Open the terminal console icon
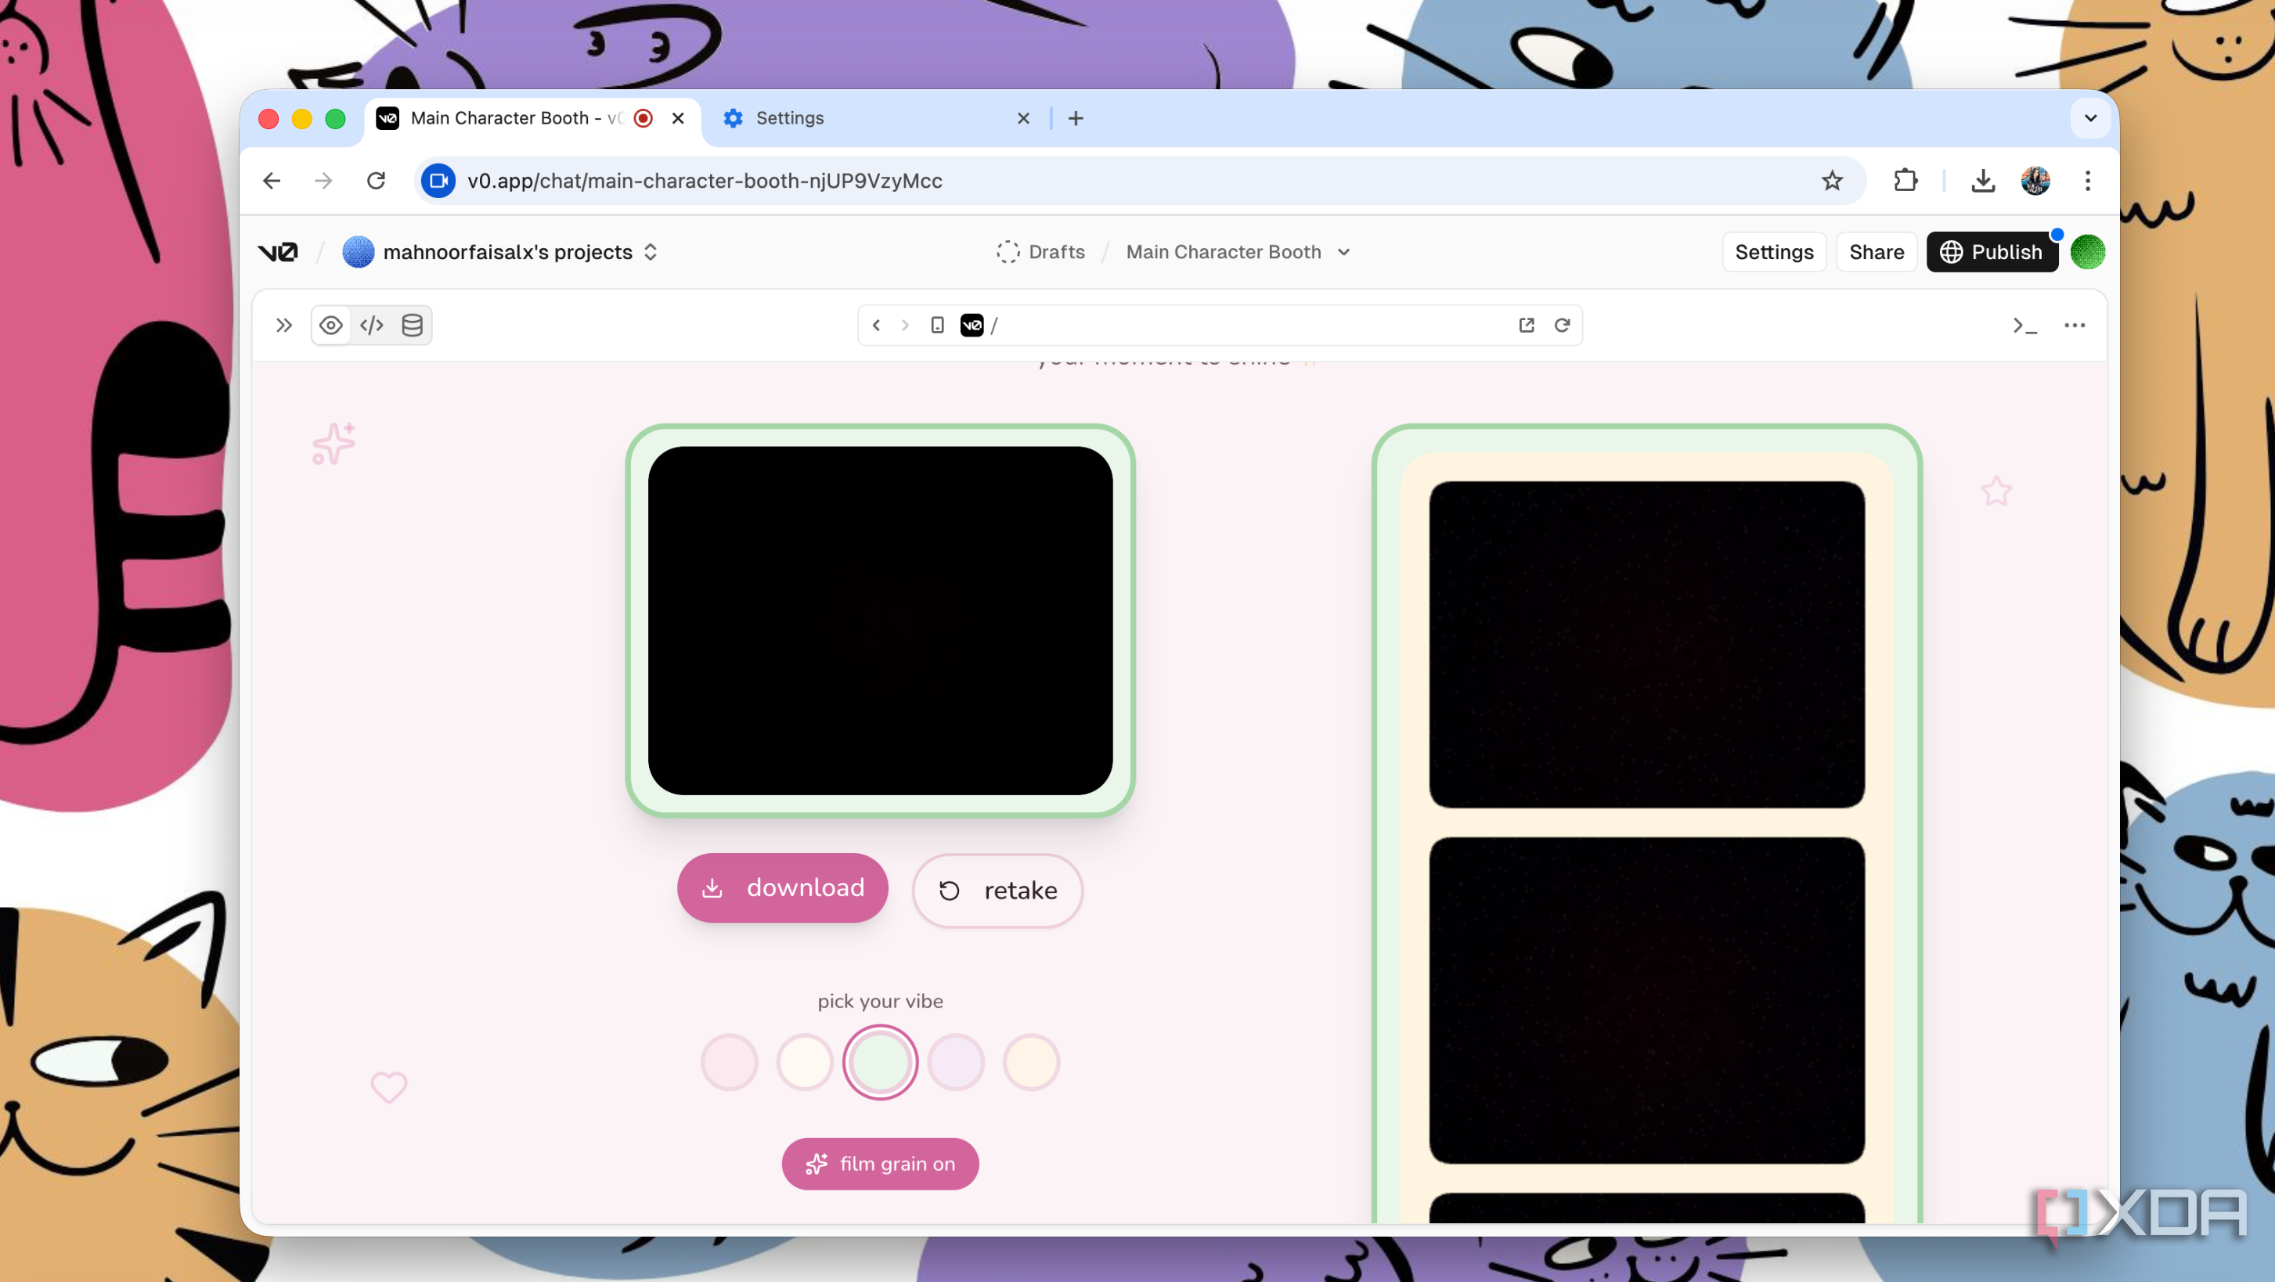Screen dimensions: 2275x1282 tap(2025, 326)
